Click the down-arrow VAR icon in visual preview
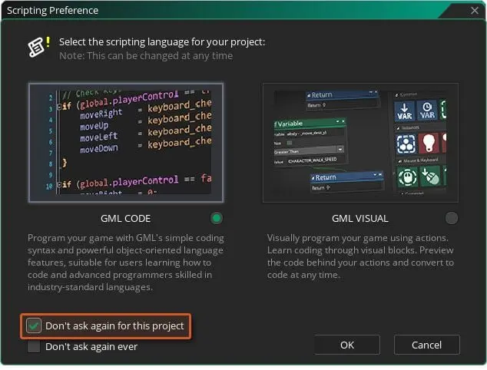This screenshot has height=370, width=487. (405, 111)
